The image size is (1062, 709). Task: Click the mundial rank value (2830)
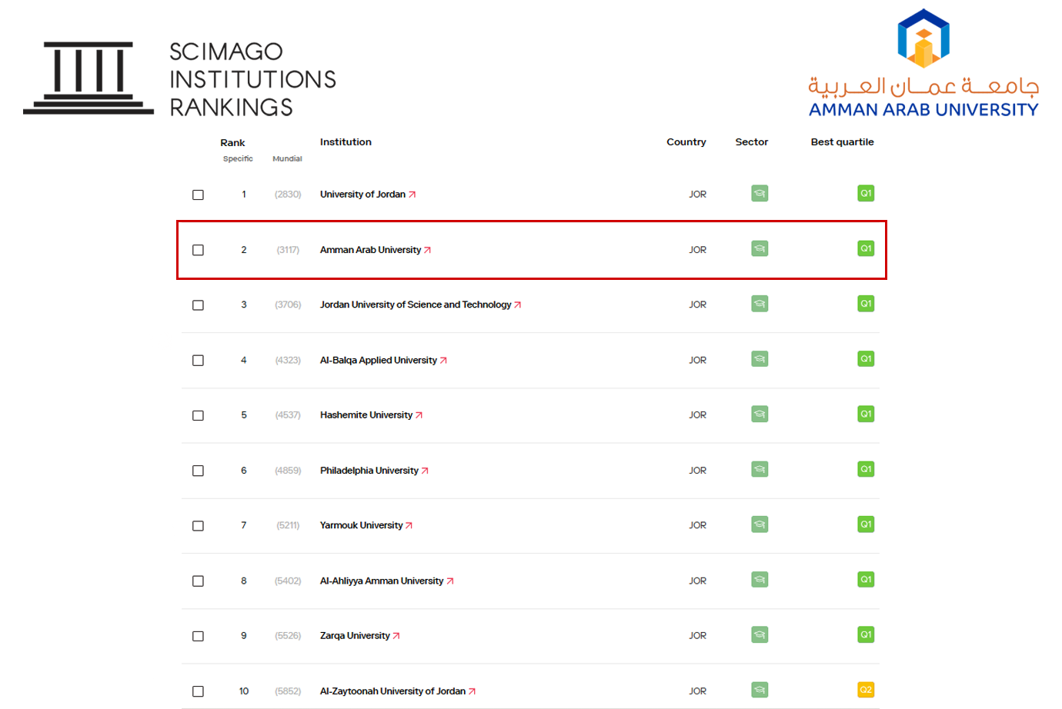[x=288, y=195]
